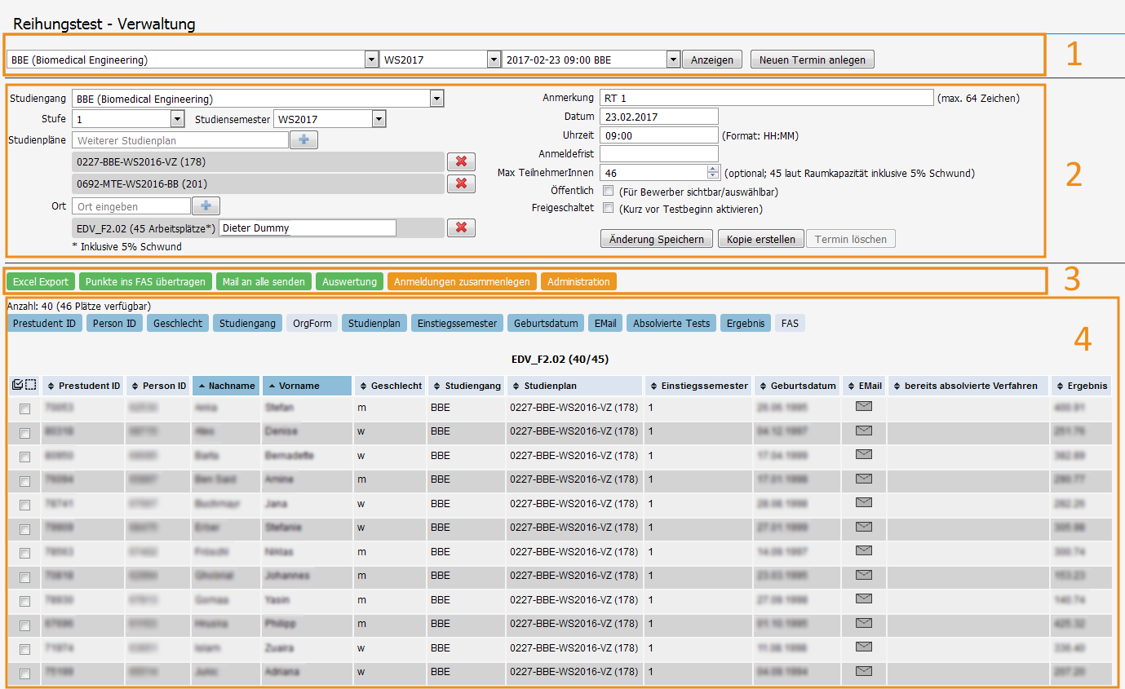The height and width of the screenshot is (689, 1125).
Task: Click the plus icon next to Studienpläne field
Action: (303, 140)
